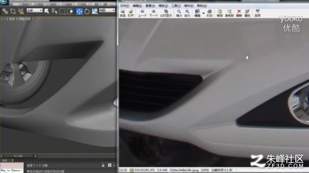This screenshot has height=173, width=309.
Task: Select the Bind to Space Warp icon
Action: point(21,11)
